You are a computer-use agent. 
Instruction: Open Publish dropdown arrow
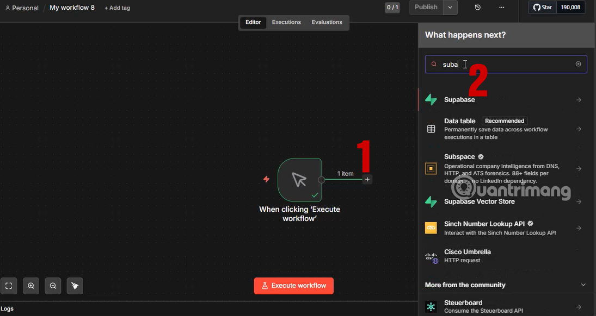tap(450, 7)
